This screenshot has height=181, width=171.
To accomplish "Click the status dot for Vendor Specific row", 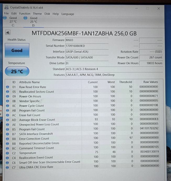I will click(8, 101).
